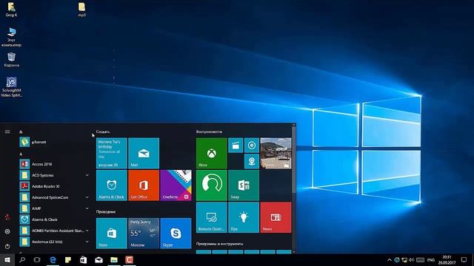Launch Adobe Reader XI from the app list
This screenshot has width=474, height=266.
tap(54, 186)
